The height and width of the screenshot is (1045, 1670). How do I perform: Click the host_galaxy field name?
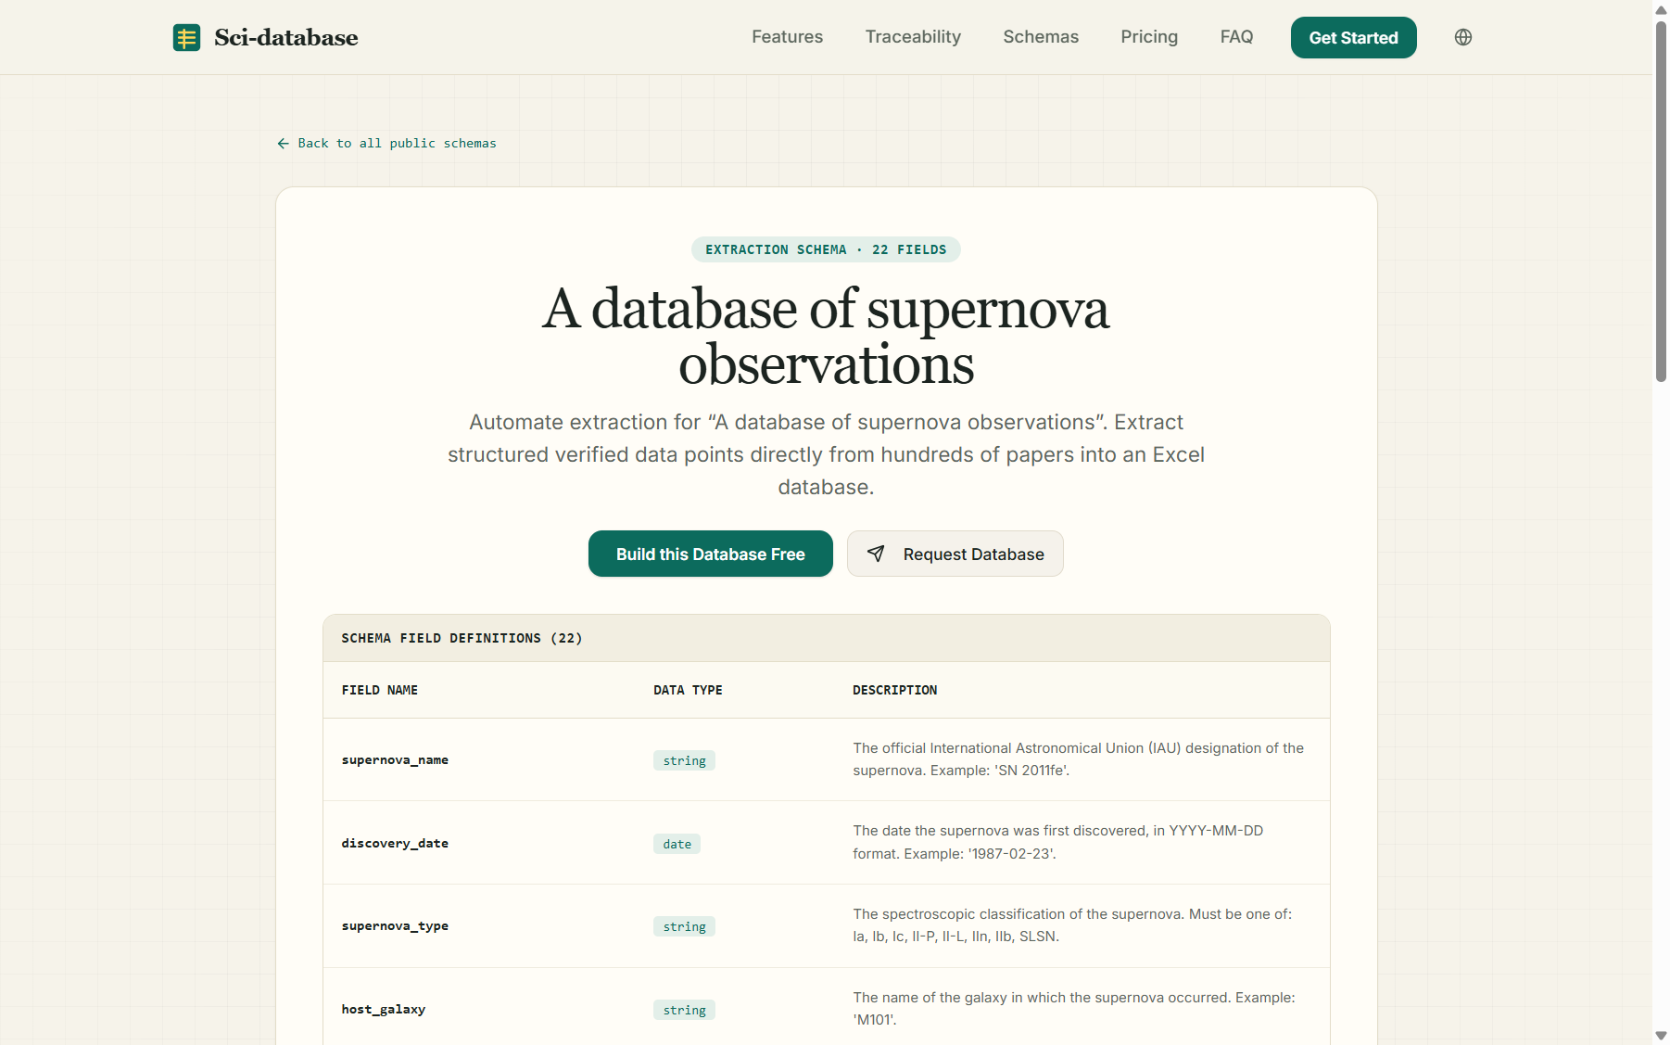click(384, 1010)
